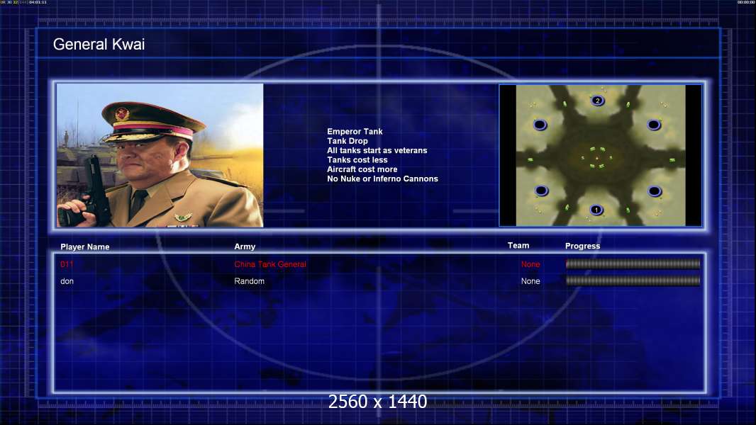Select player name "don" in the list
Screen dimensions: 756x425
tap(67, 281)
